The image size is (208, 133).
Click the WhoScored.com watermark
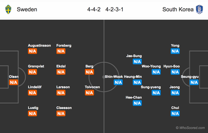coord(190,128)
